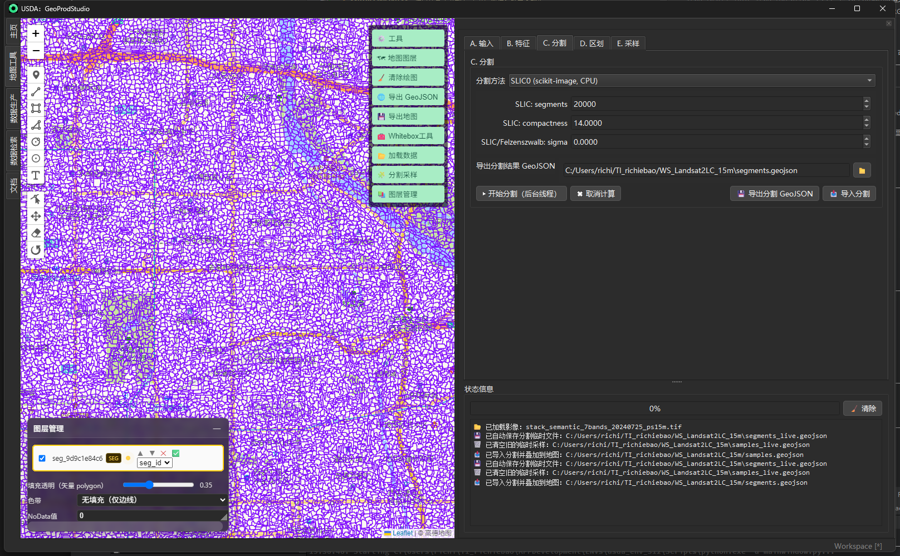
Task: Select the polygon drawing tool
Action: pos(36,125)
